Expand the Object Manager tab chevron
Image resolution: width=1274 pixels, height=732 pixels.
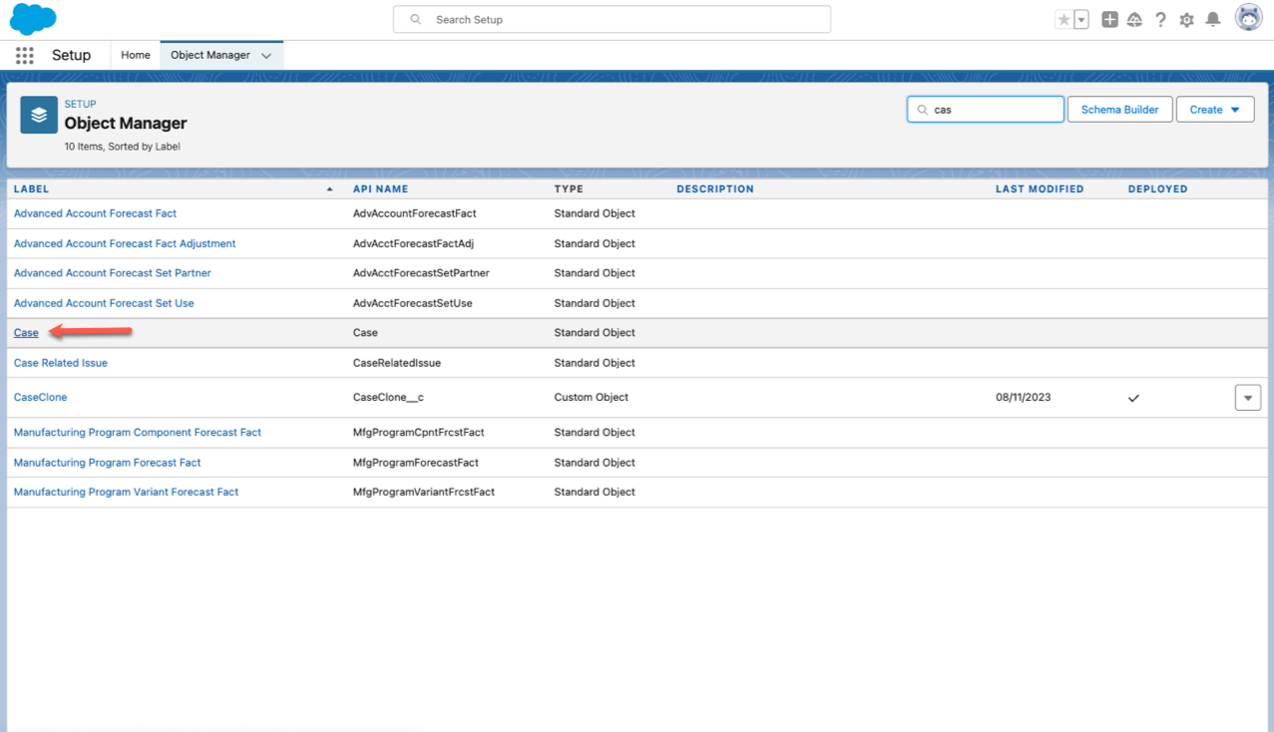pos(266,56)
